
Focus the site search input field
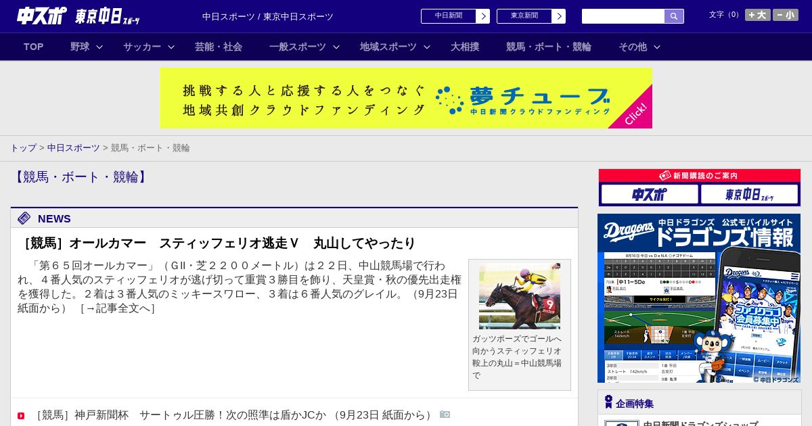pos(623,16)
